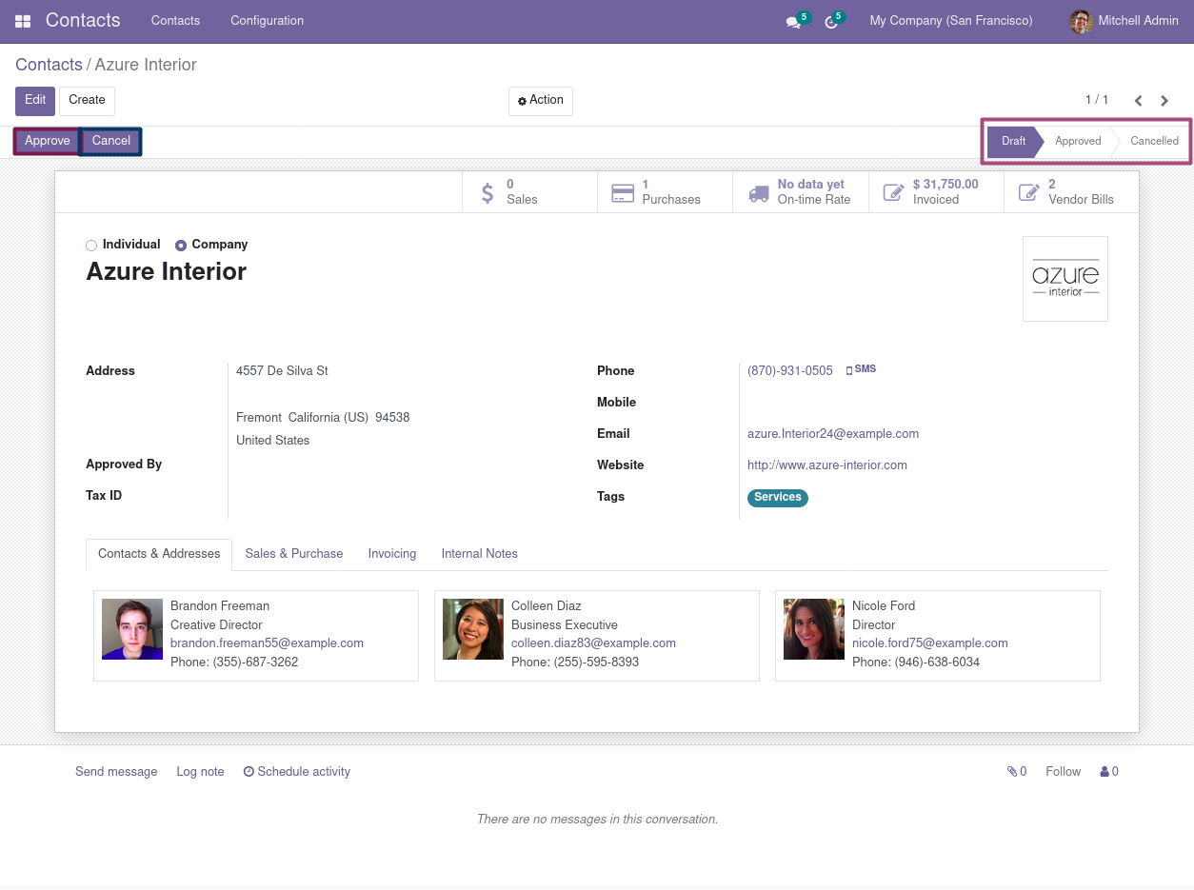Click the SMS phone icon
1194x890 pixels.
pos(849,370)
